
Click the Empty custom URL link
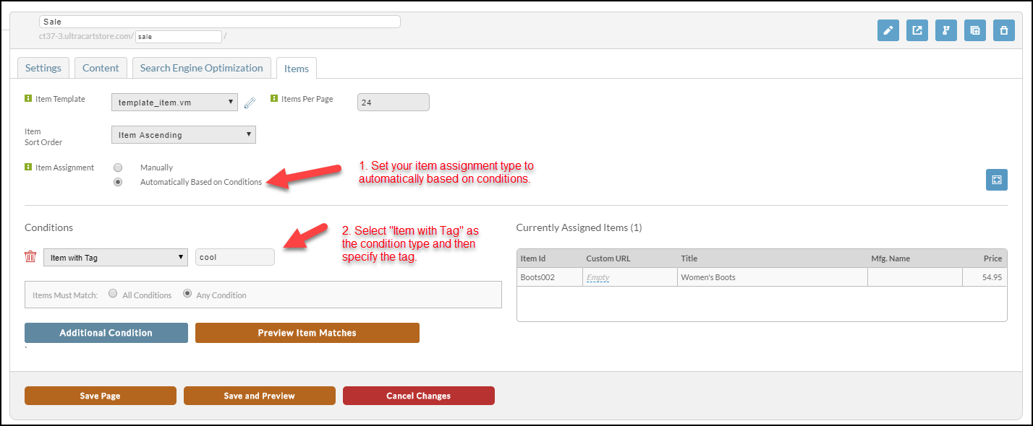598,277
